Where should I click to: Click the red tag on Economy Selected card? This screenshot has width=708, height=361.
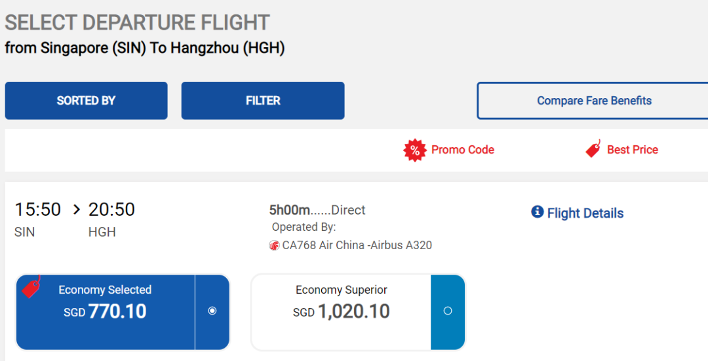click(x=31, y=286)
